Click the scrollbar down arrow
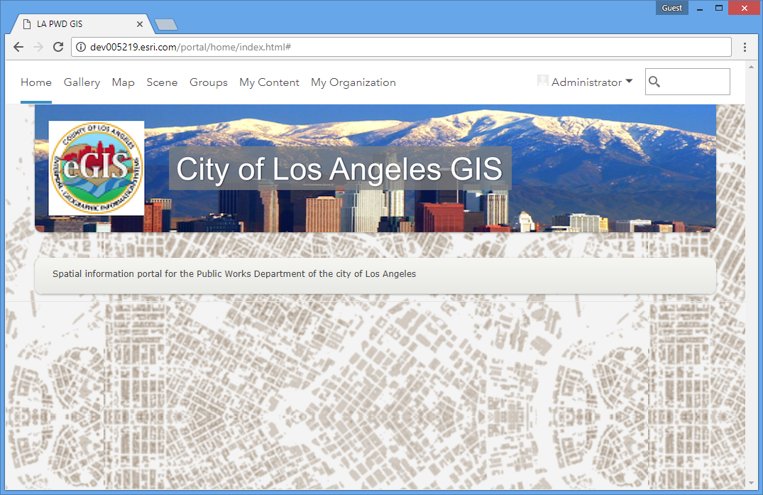 tap(752, 484)
